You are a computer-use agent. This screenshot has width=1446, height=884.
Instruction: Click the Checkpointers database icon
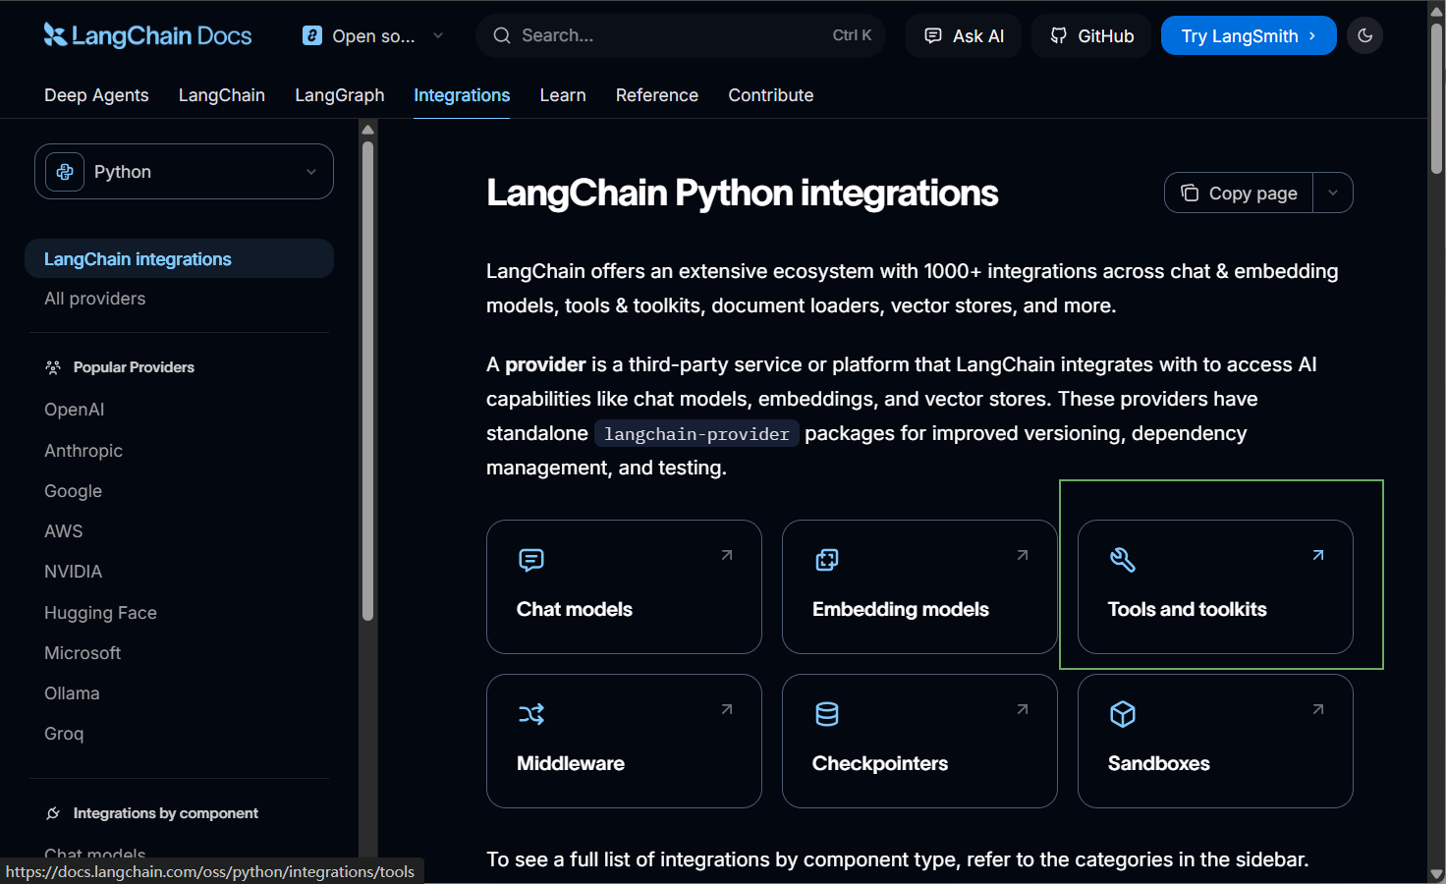click(827, 714)
